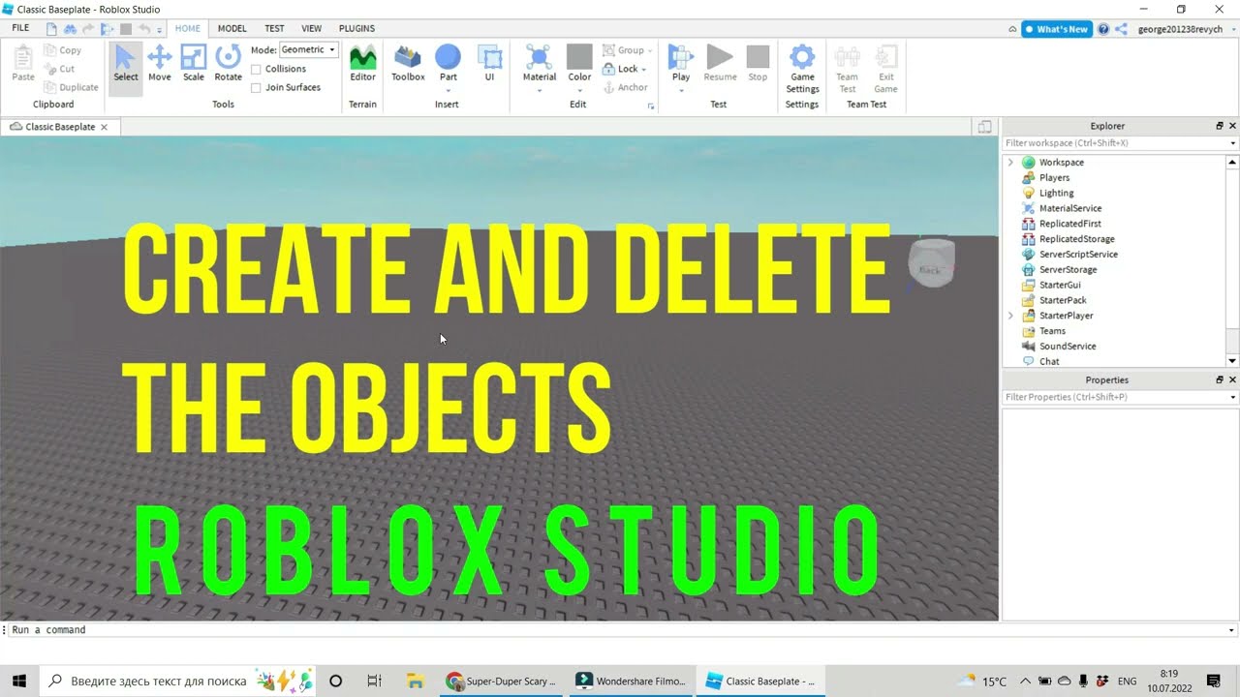
Task: Click the New file icon in quick access bar
Action: [x=51, y=29]
